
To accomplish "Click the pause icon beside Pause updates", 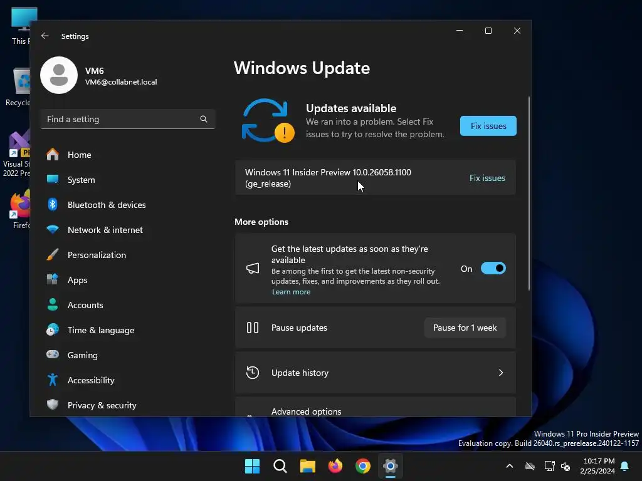I will pos(253,328).
